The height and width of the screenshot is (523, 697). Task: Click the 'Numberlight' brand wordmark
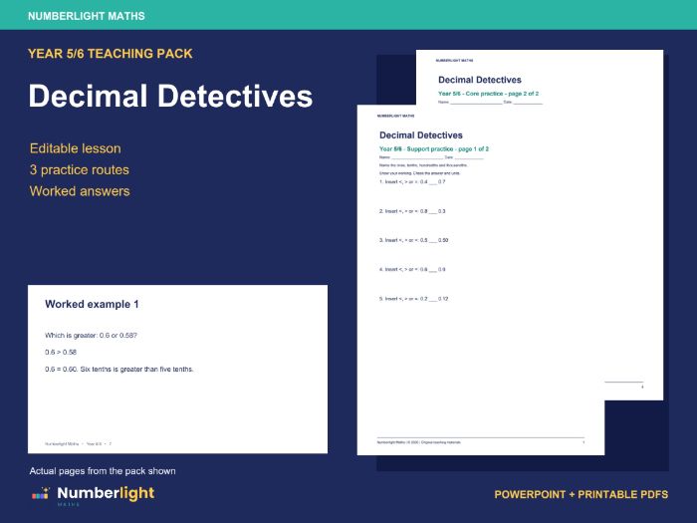pyautogui.click(x=106, y=493)
